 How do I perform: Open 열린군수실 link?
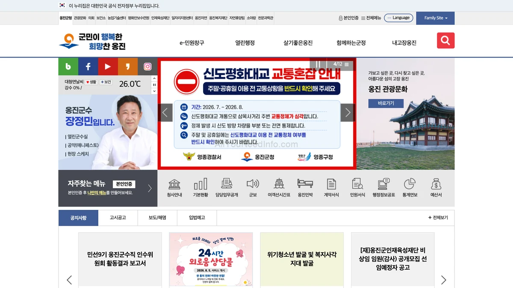pos(77,137)
